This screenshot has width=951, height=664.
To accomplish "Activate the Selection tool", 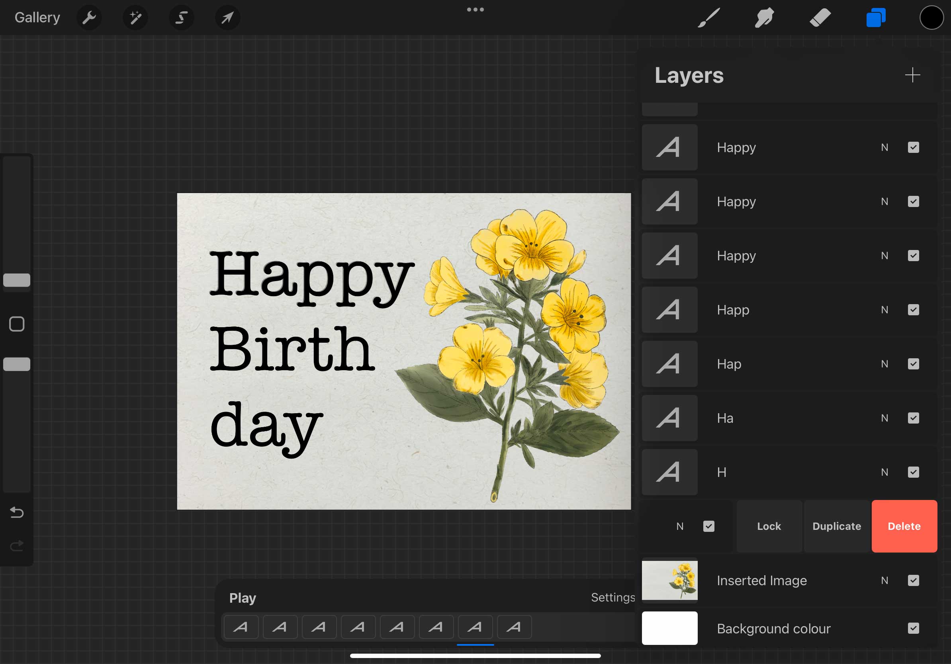I will pyautogui.click(x=182, y=18).
